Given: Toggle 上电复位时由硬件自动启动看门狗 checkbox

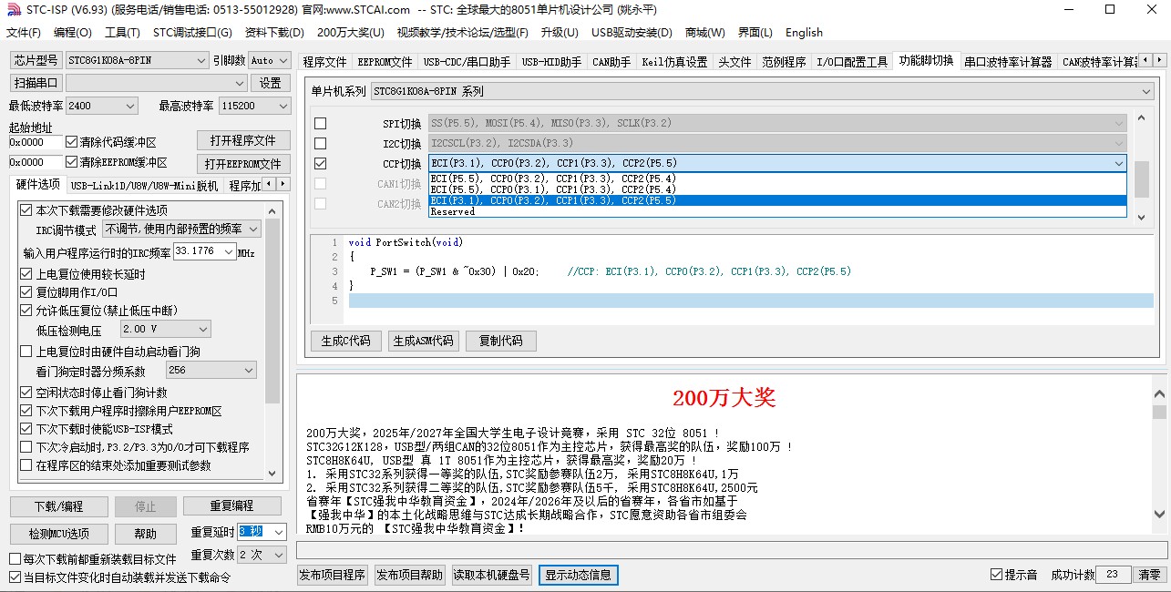Looking at the screenshot, I should [x=26, y=352].
